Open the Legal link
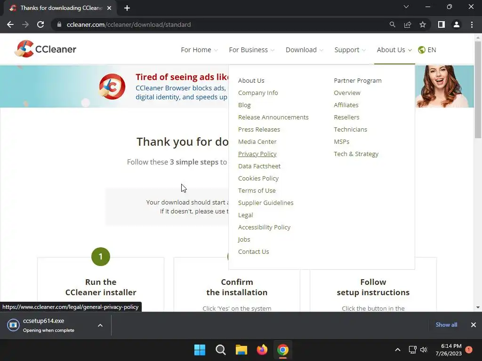 pyautogui.click(x=246, y=215)
